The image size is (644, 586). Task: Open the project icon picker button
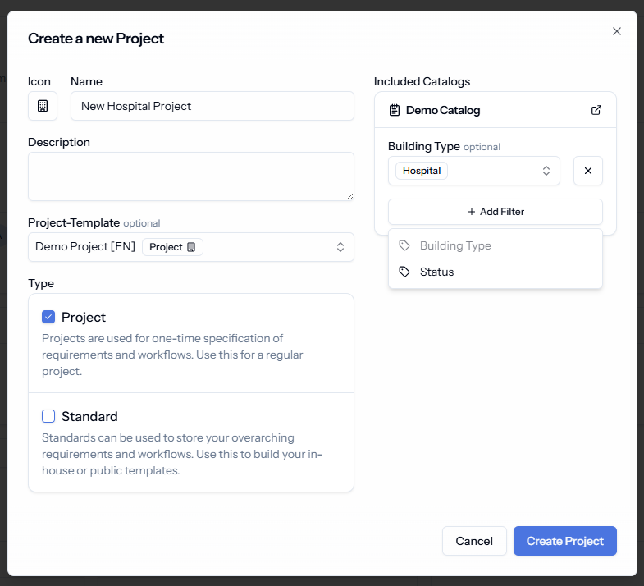click(x=43, y=106)
